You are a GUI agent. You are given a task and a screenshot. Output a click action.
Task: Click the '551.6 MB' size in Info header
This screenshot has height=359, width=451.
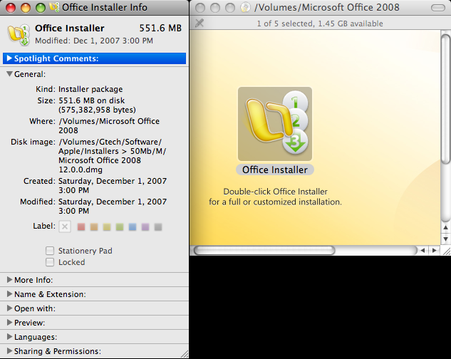tap(160, 28)
